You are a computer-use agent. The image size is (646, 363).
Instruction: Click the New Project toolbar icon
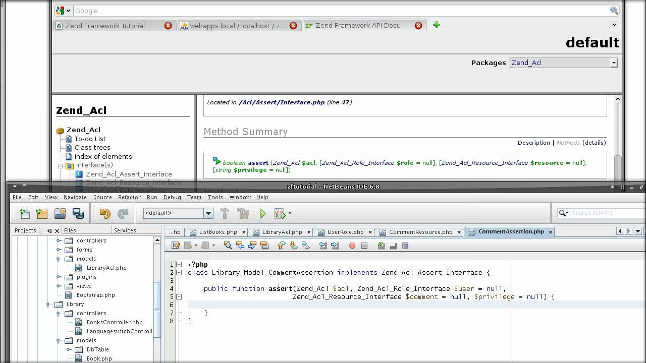(x=42, y=213)
